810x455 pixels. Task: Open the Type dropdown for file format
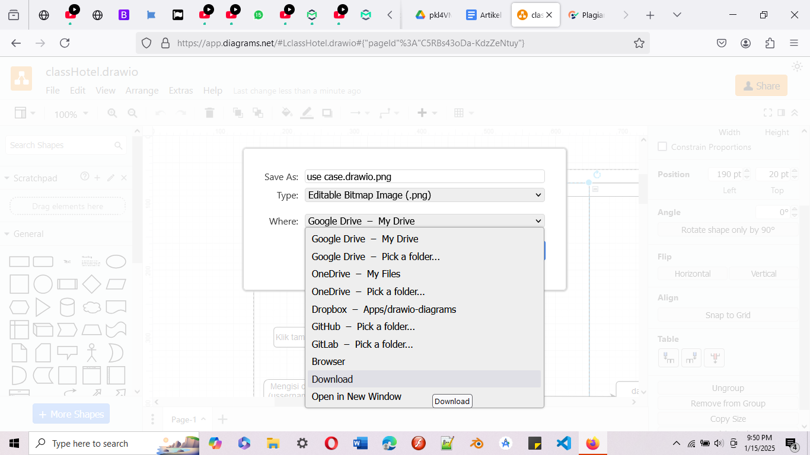point(425,195)
